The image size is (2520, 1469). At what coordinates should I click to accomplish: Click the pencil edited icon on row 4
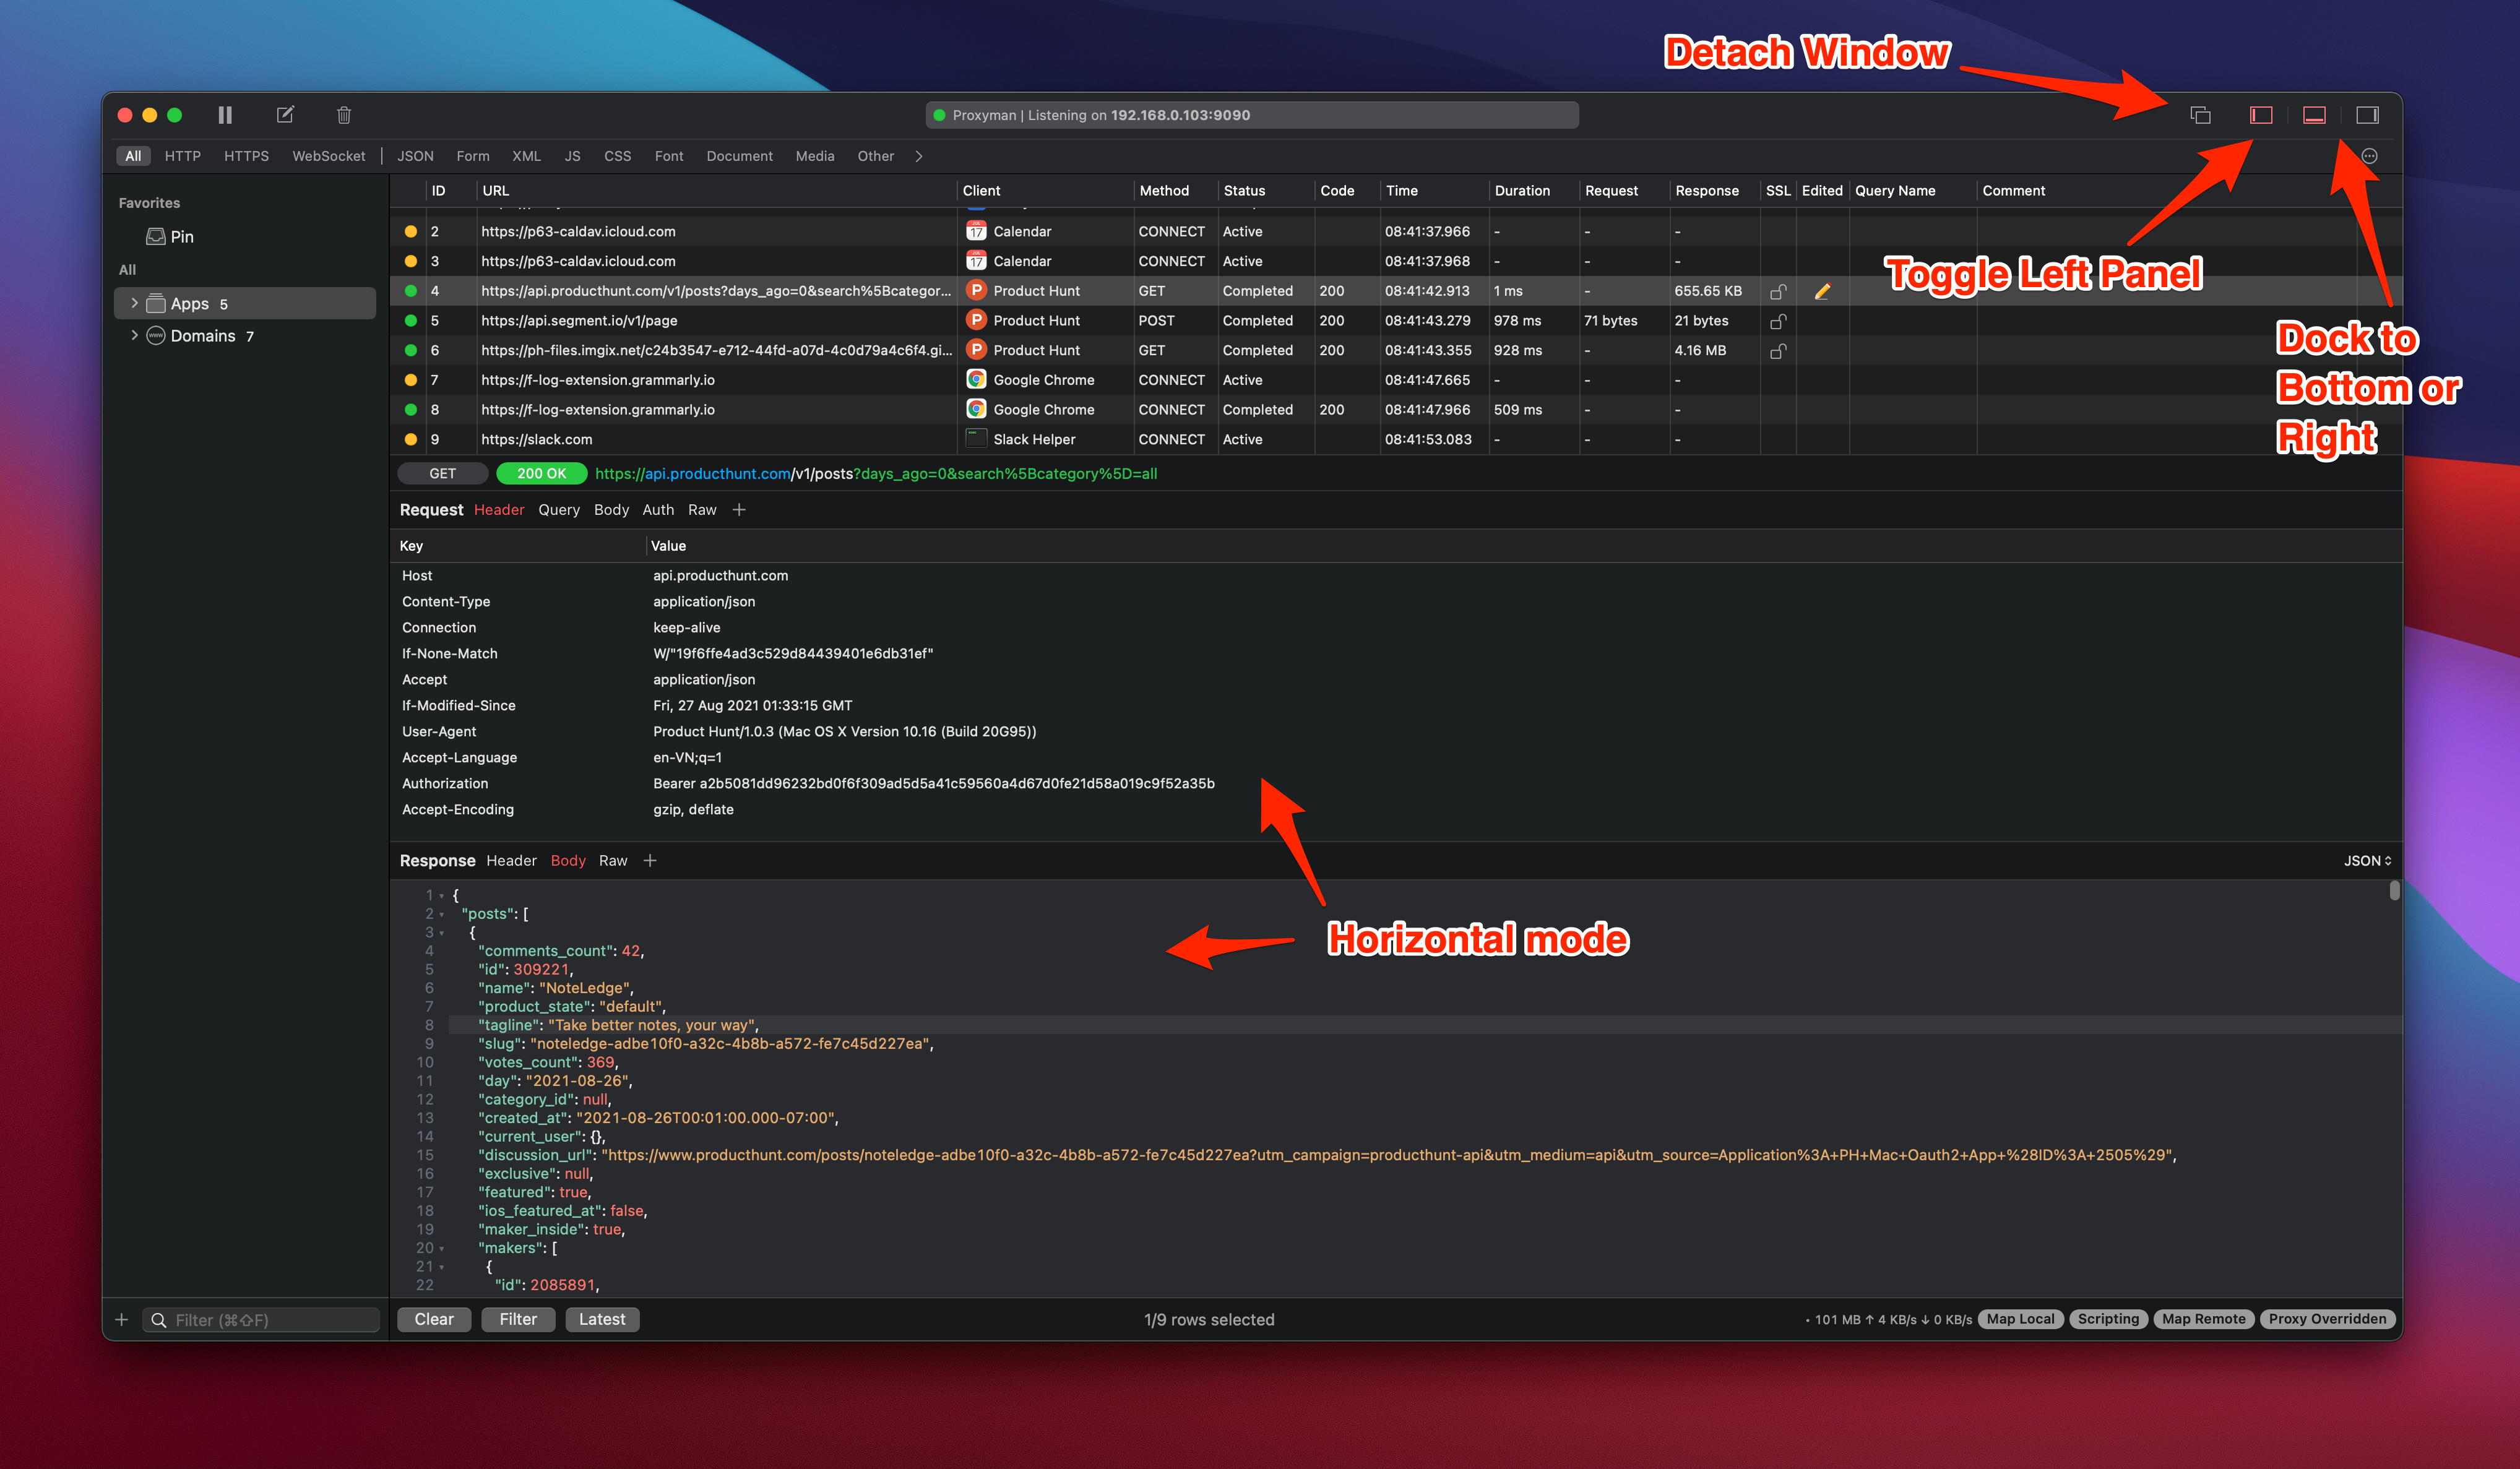tap(1822, 291)
